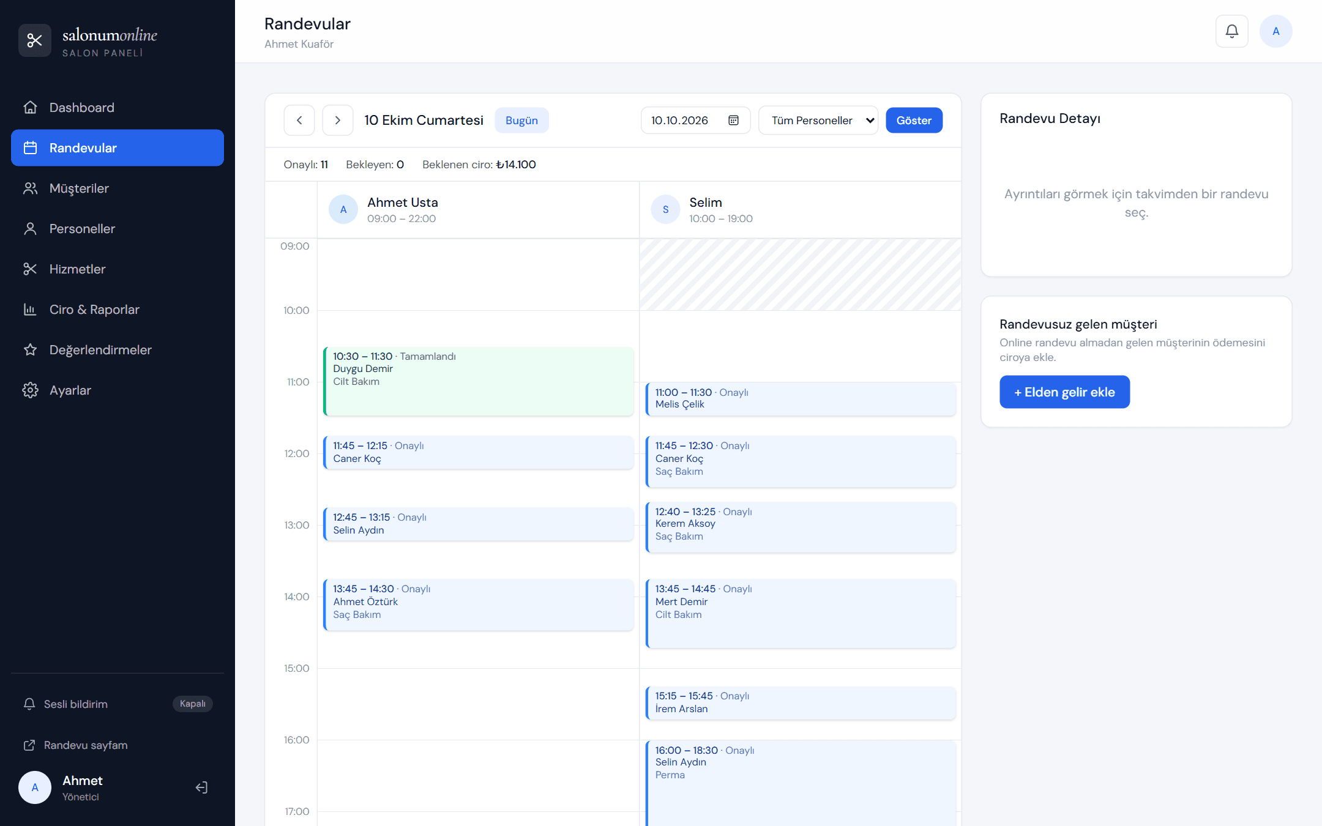Click the Selim staff avatar
The image size is (1322, 826).
665,210
